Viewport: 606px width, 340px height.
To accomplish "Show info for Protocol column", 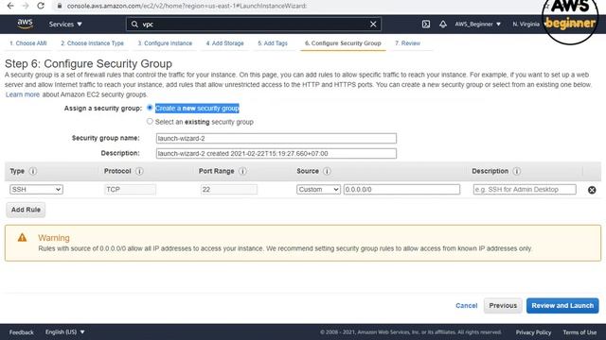I will [139, 171].
